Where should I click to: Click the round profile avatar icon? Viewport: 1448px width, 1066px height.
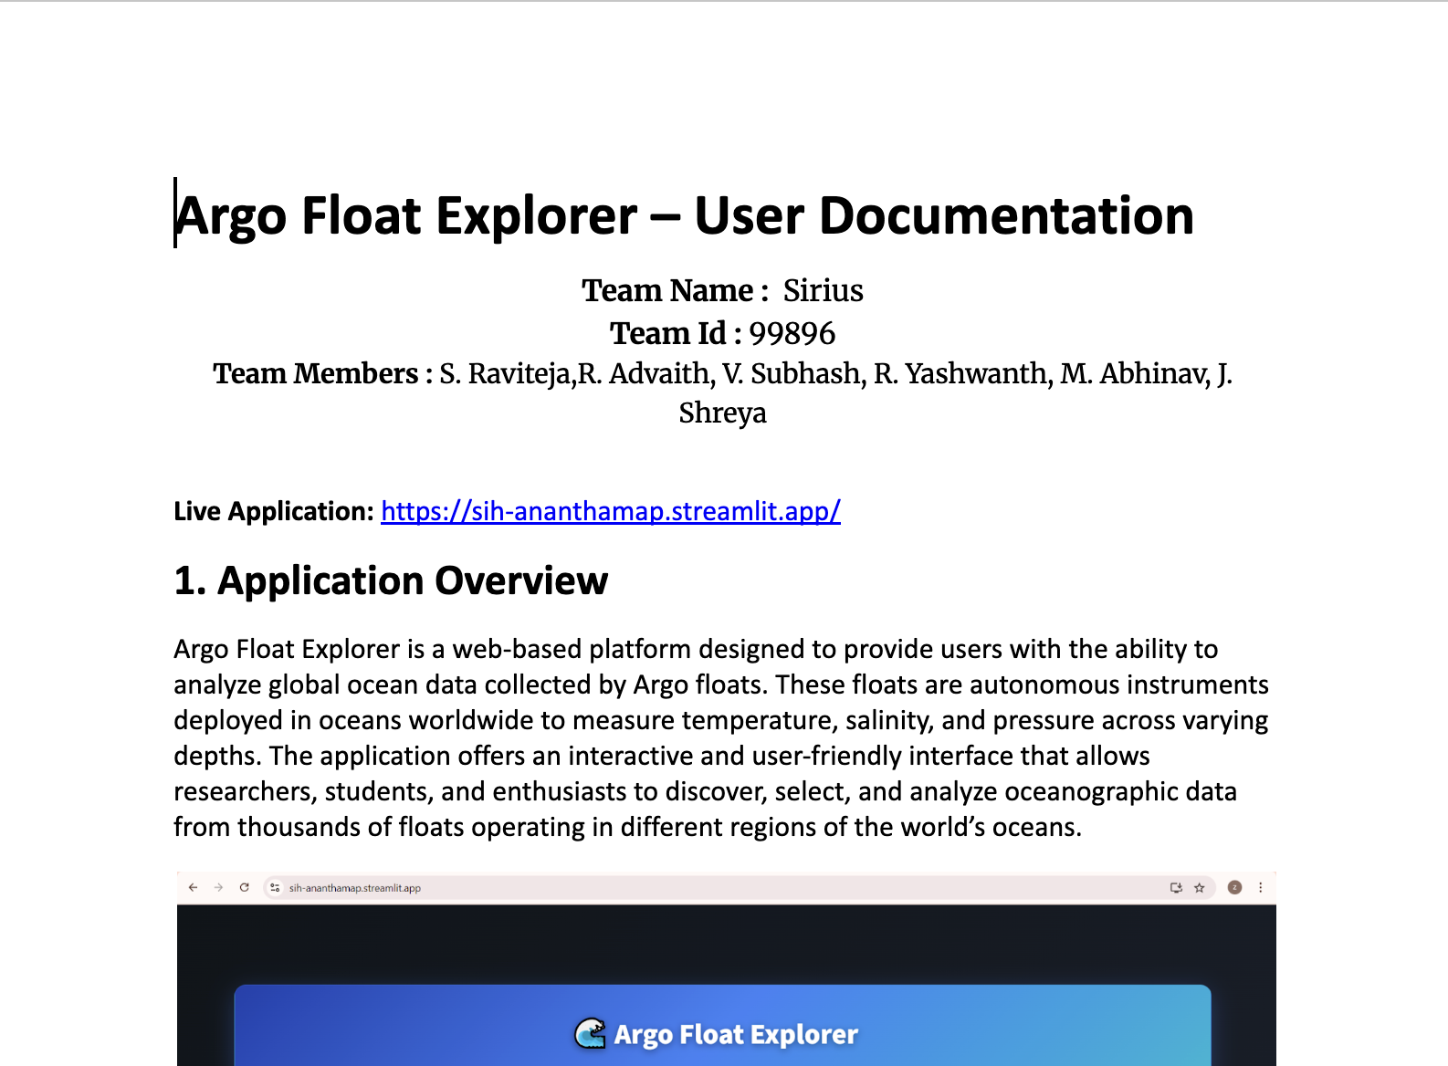click(x=1234, y=887)
